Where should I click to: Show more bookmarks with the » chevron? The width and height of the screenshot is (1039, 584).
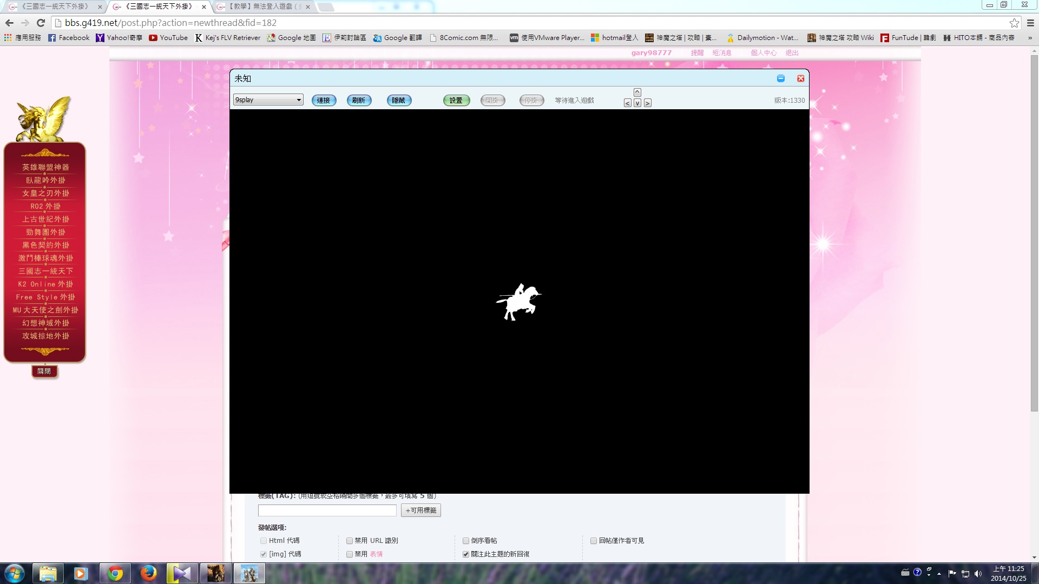point(1030,38)
